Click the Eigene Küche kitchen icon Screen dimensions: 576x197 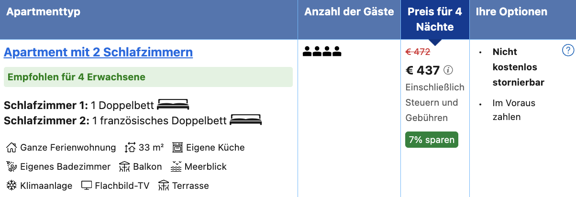(x=177, y=147)
